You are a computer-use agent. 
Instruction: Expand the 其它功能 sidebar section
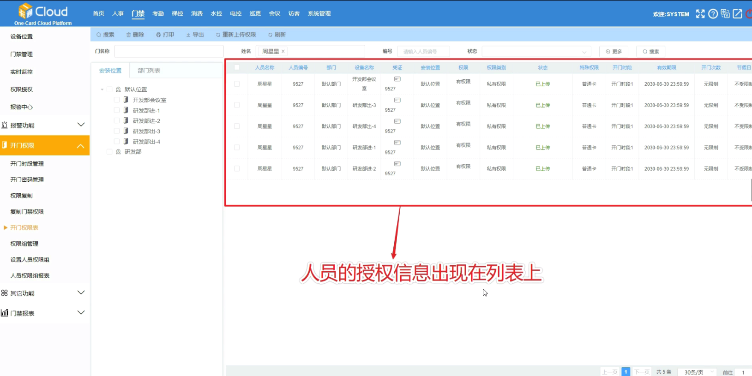81,292
